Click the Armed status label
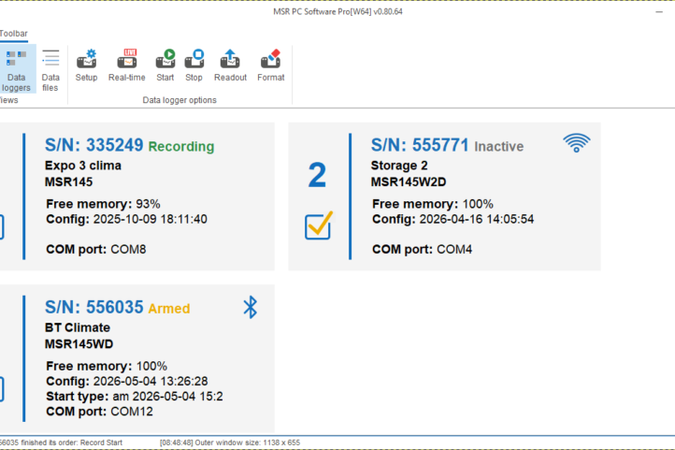The height and width of the screenshot is (450, 675). click(x=169, y=309)
